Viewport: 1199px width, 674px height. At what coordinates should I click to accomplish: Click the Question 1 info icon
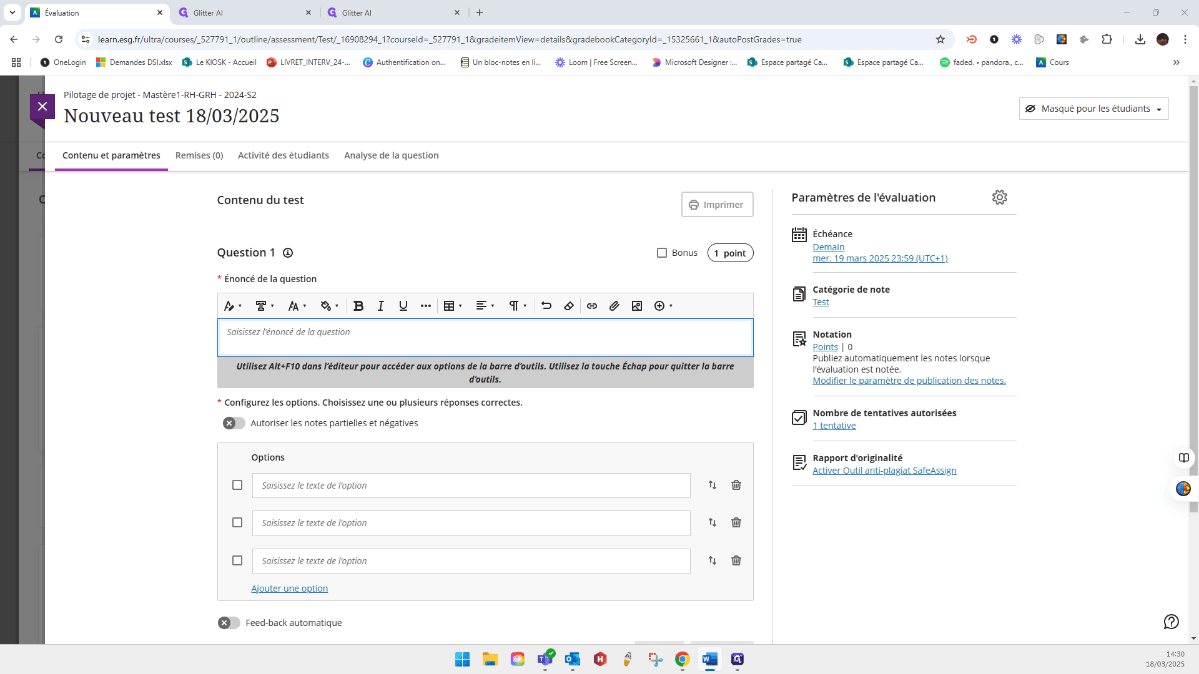click(288, 253)
